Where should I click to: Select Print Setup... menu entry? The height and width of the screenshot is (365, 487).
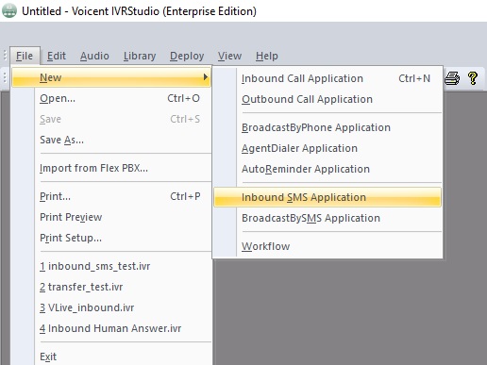111,238
